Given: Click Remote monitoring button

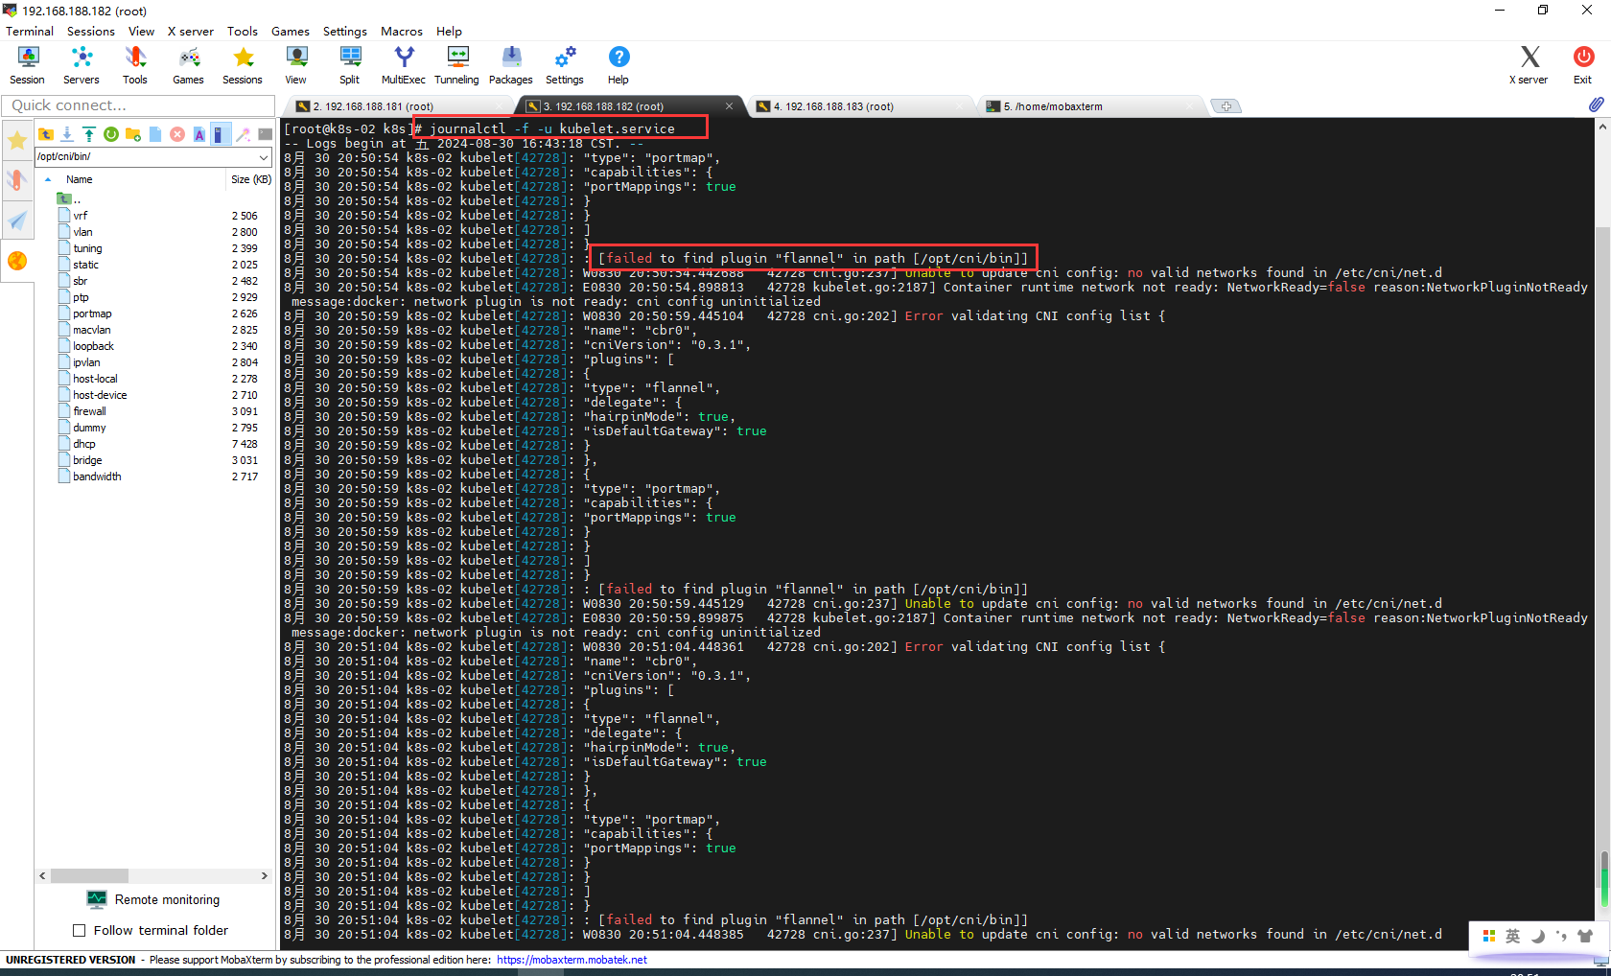Looking at the screenshot, I should click(153, 899).
